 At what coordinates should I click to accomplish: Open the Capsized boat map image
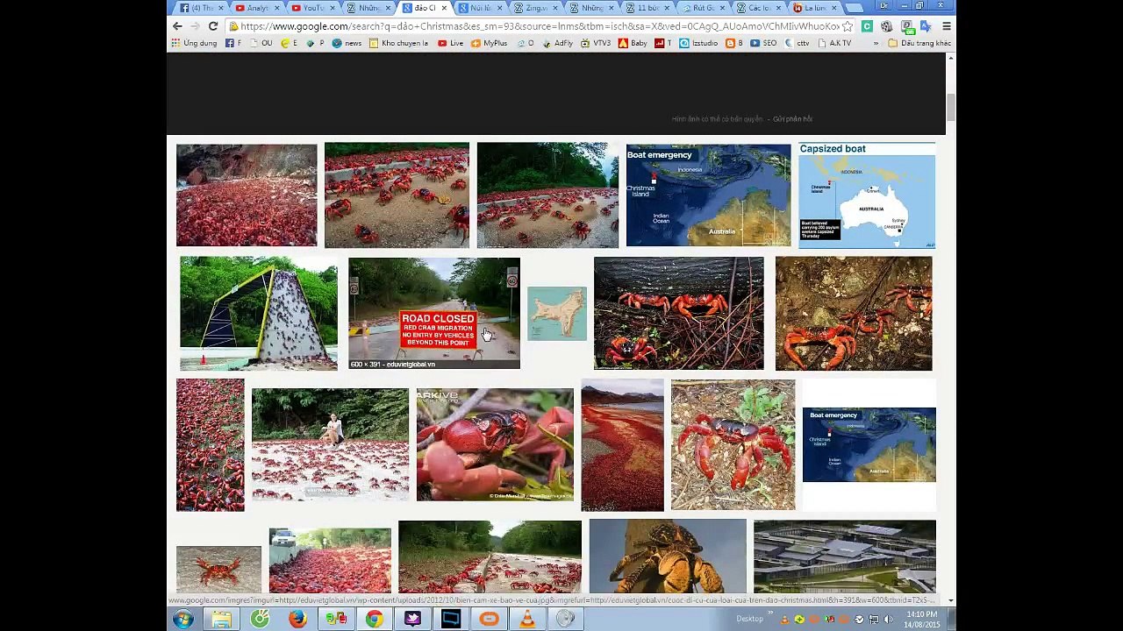tap(867, 195)
